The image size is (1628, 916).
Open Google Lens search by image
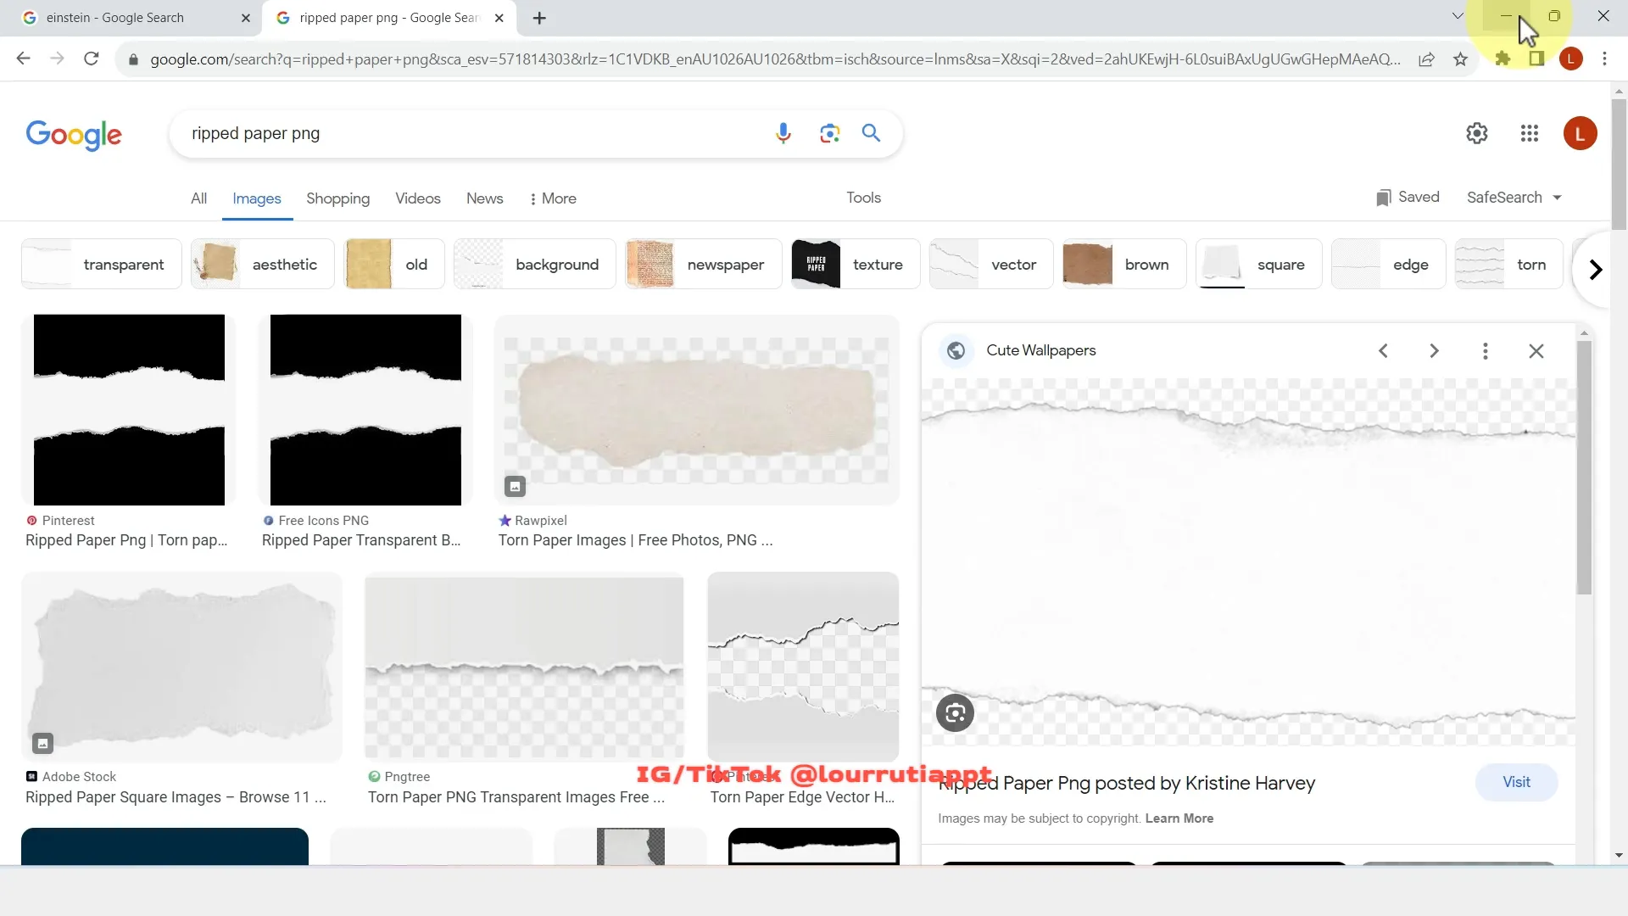[x=829, y=133]
